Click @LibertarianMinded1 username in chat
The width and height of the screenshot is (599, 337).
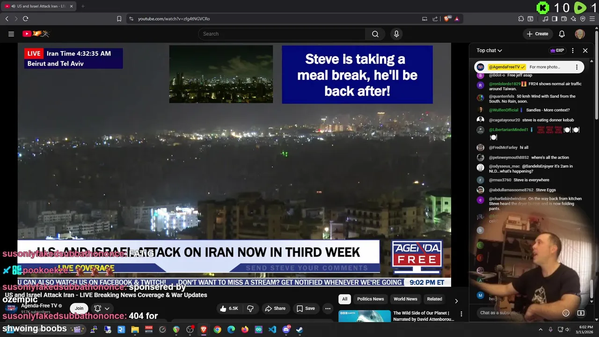(508, 130)
